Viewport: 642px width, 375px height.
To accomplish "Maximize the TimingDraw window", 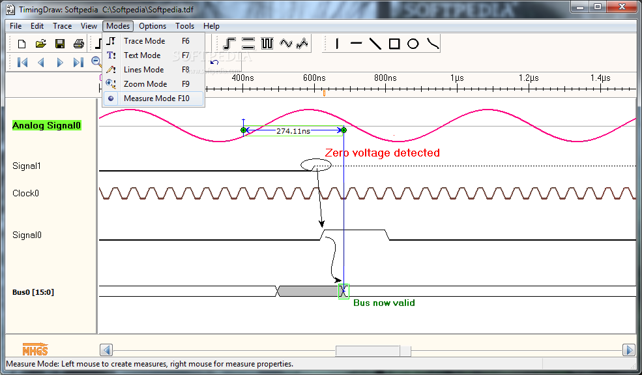I will pyautogui.click(x=598, y=7).
